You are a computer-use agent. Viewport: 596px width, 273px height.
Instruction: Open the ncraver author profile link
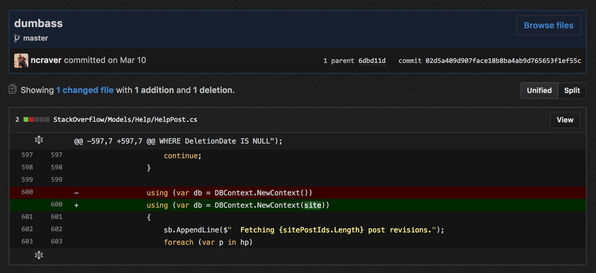[x=46, y=60]
